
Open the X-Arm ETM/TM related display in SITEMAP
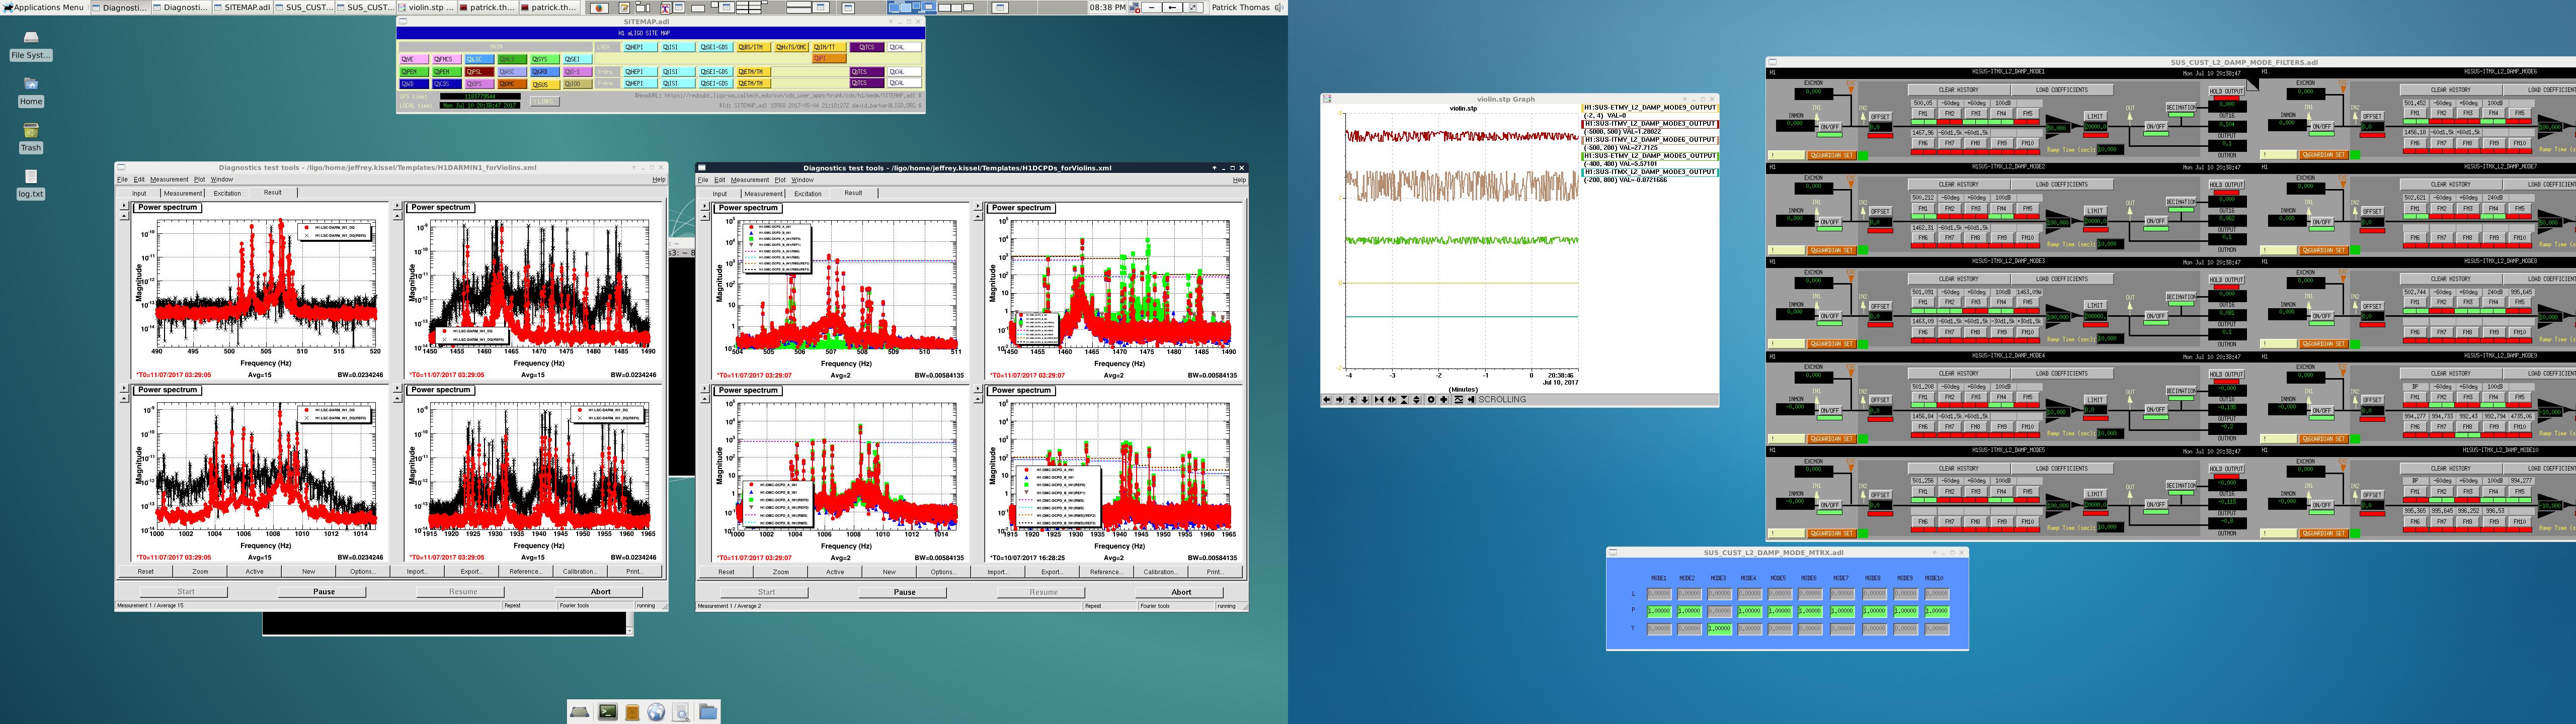coord(754,72)
